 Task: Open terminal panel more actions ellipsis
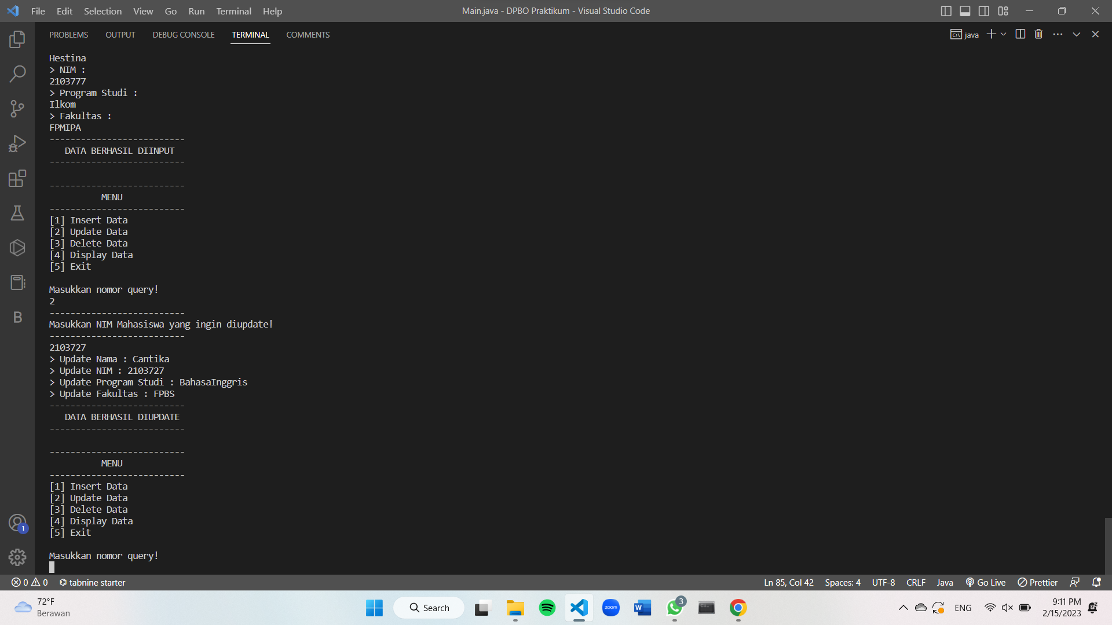point(1058,34)
